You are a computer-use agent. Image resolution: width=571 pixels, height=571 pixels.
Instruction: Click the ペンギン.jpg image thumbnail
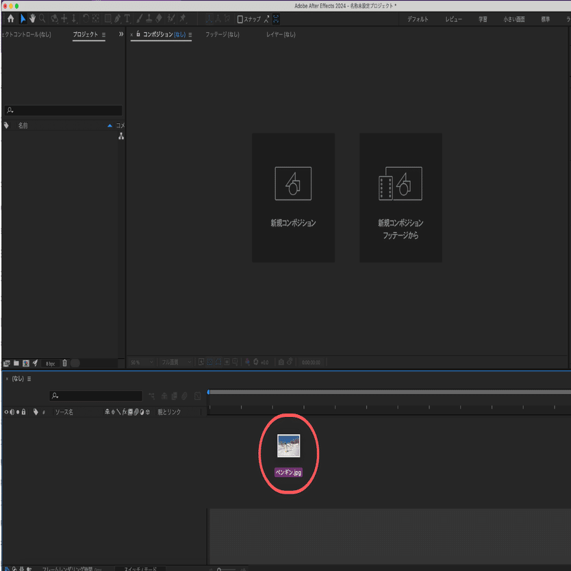click(288, 445)
